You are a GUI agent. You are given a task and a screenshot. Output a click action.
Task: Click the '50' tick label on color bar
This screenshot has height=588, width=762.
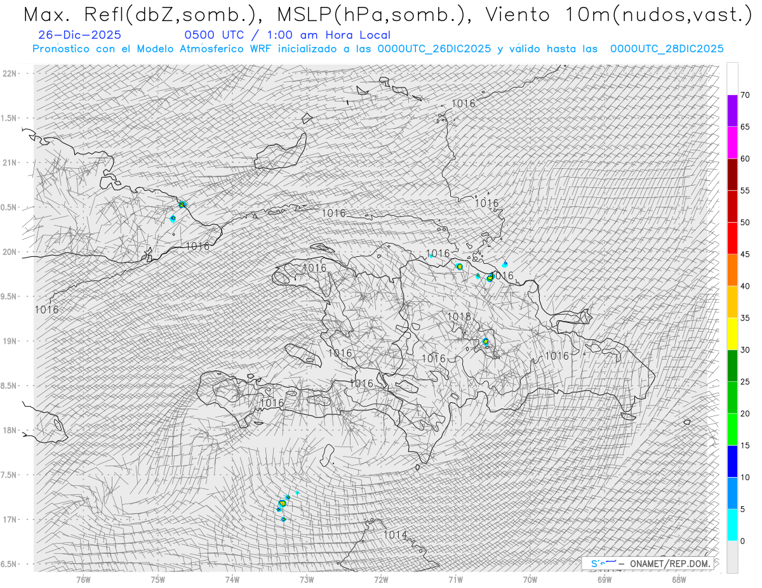click(x=745, y=223)
